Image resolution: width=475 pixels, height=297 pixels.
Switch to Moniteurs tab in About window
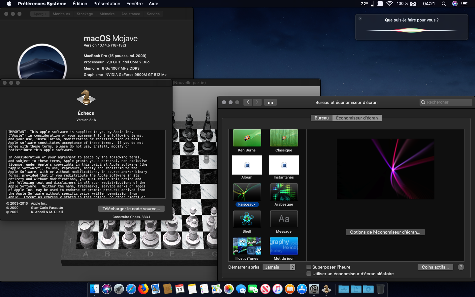pos(61,14)
